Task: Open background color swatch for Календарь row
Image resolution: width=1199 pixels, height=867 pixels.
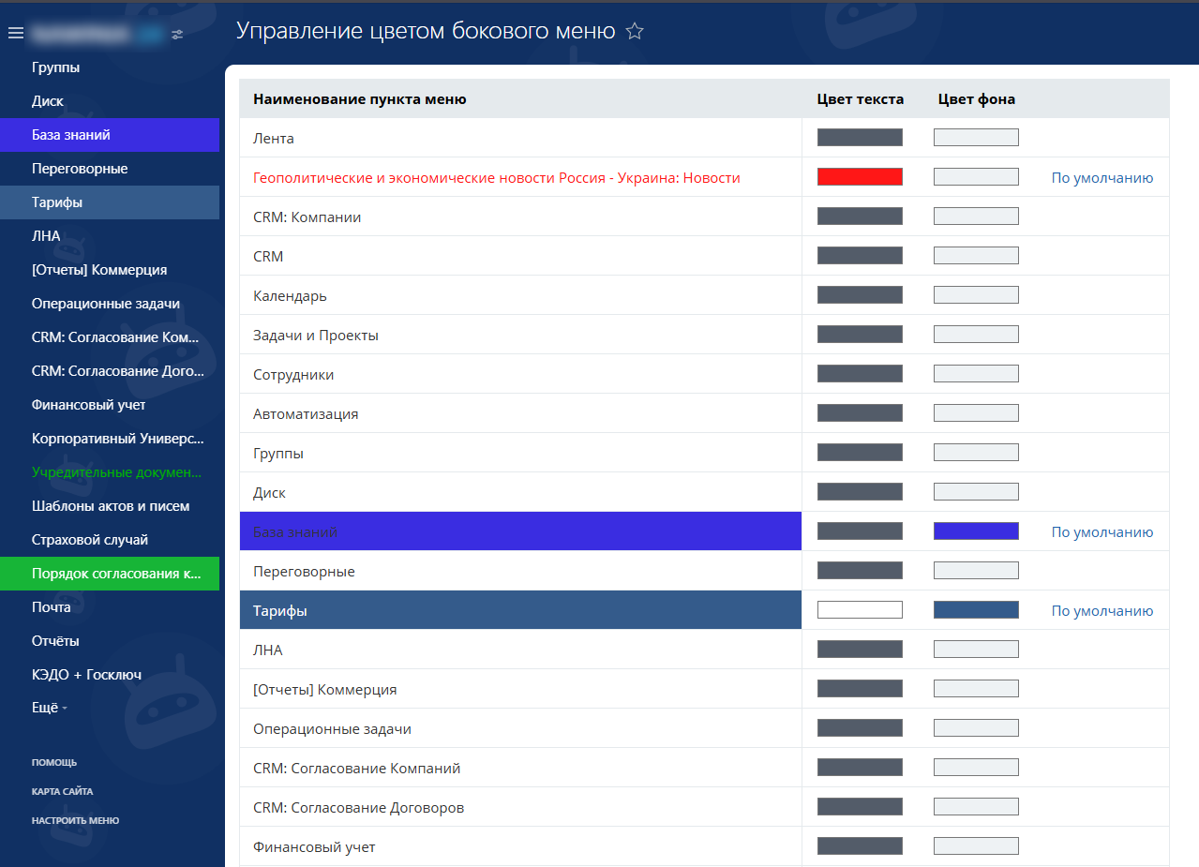Action: coord(976,295)
